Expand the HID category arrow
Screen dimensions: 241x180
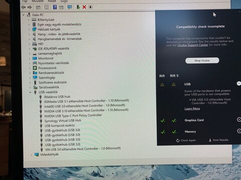coord(29,44)
